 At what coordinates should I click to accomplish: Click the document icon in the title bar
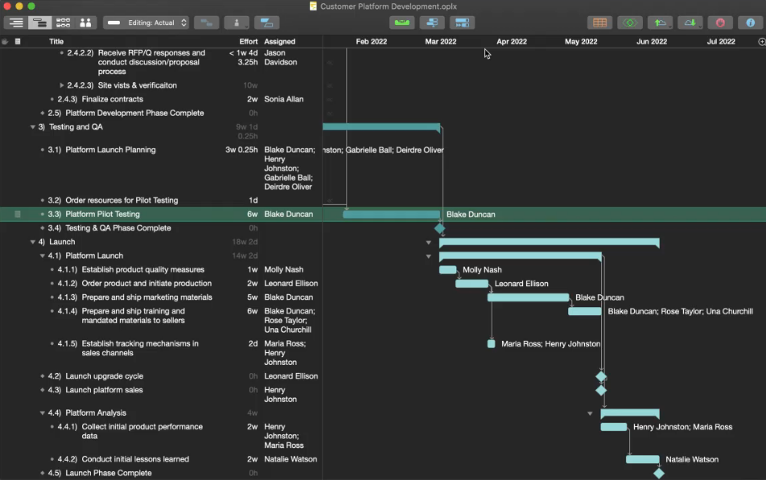313,6
